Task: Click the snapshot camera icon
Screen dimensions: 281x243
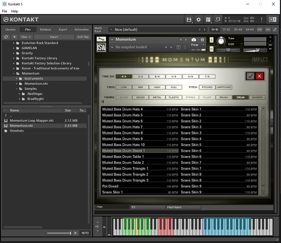Action: (194, 40)
